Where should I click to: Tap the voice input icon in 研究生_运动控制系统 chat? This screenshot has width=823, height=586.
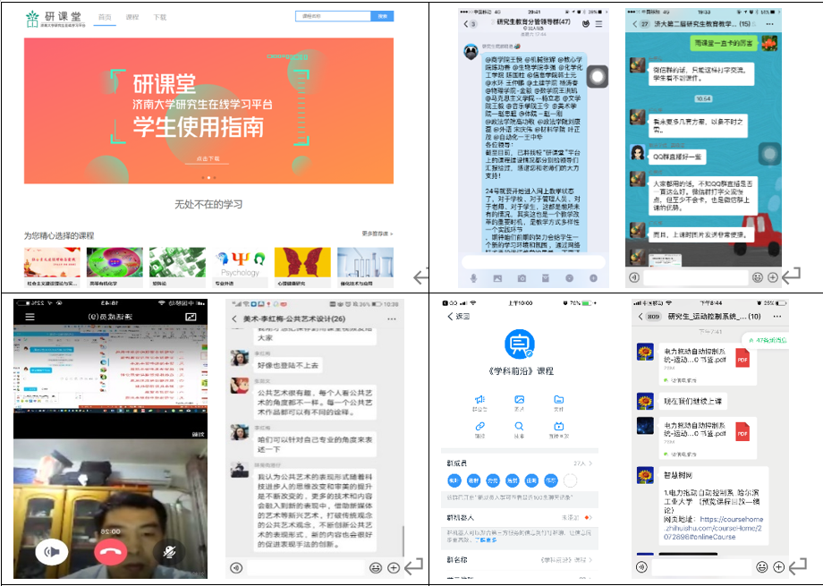coord(641,567)
